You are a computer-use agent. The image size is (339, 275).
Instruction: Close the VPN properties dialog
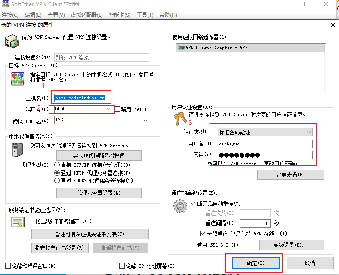(333, 25)
